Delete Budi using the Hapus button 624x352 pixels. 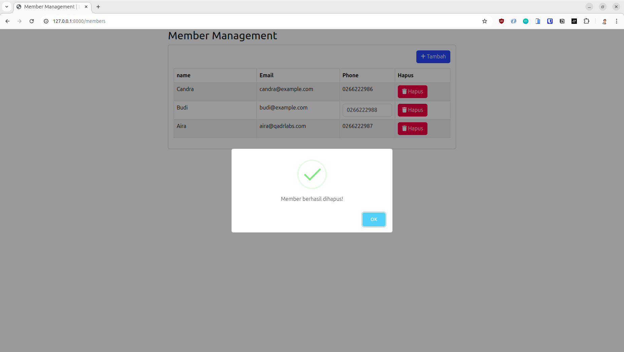coord(412,110)
